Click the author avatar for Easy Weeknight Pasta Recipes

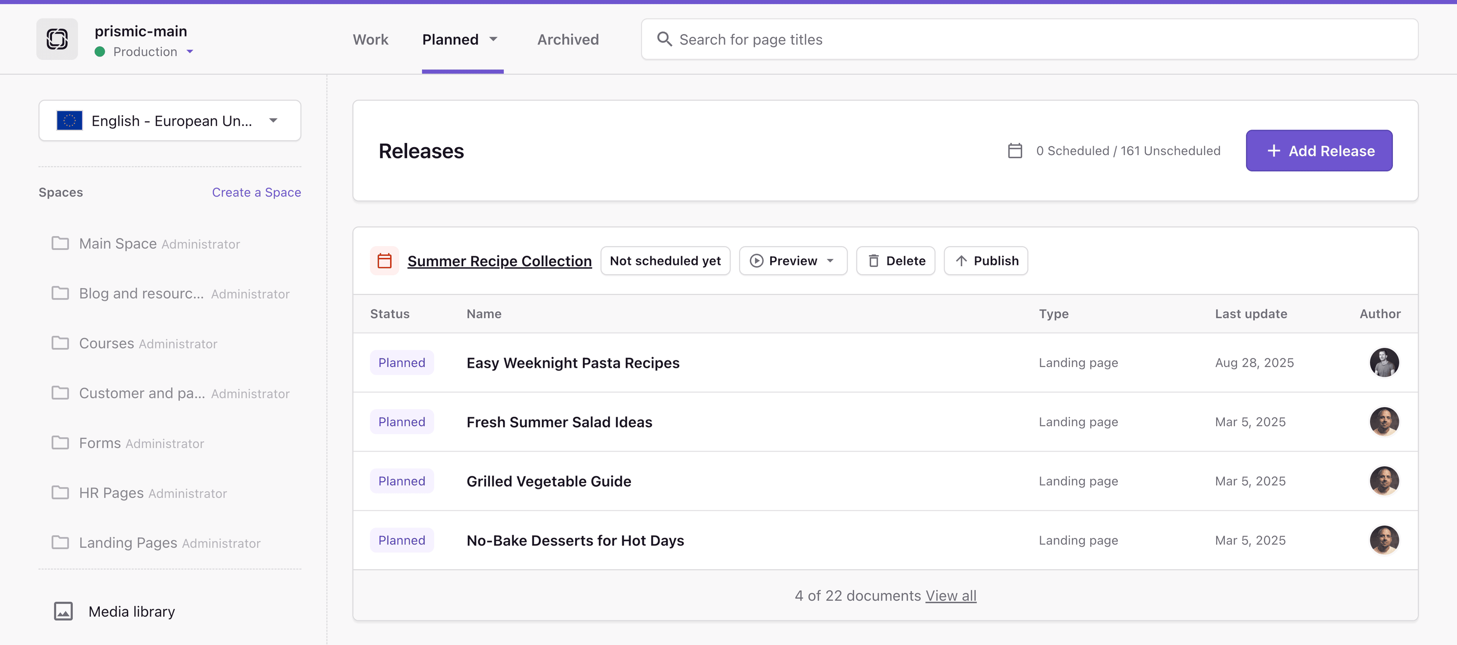[x=1383, y=363]
